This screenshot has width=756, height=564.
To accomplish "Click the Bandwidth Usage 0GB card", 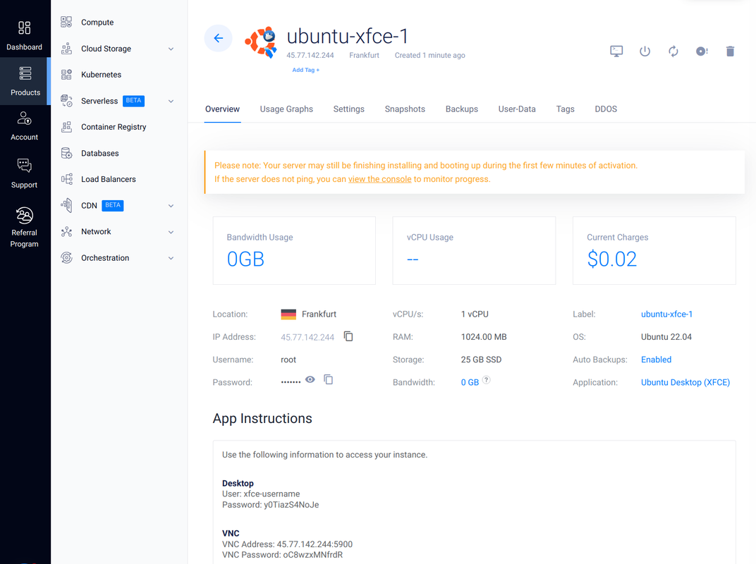I will click(x=294, y=251).
